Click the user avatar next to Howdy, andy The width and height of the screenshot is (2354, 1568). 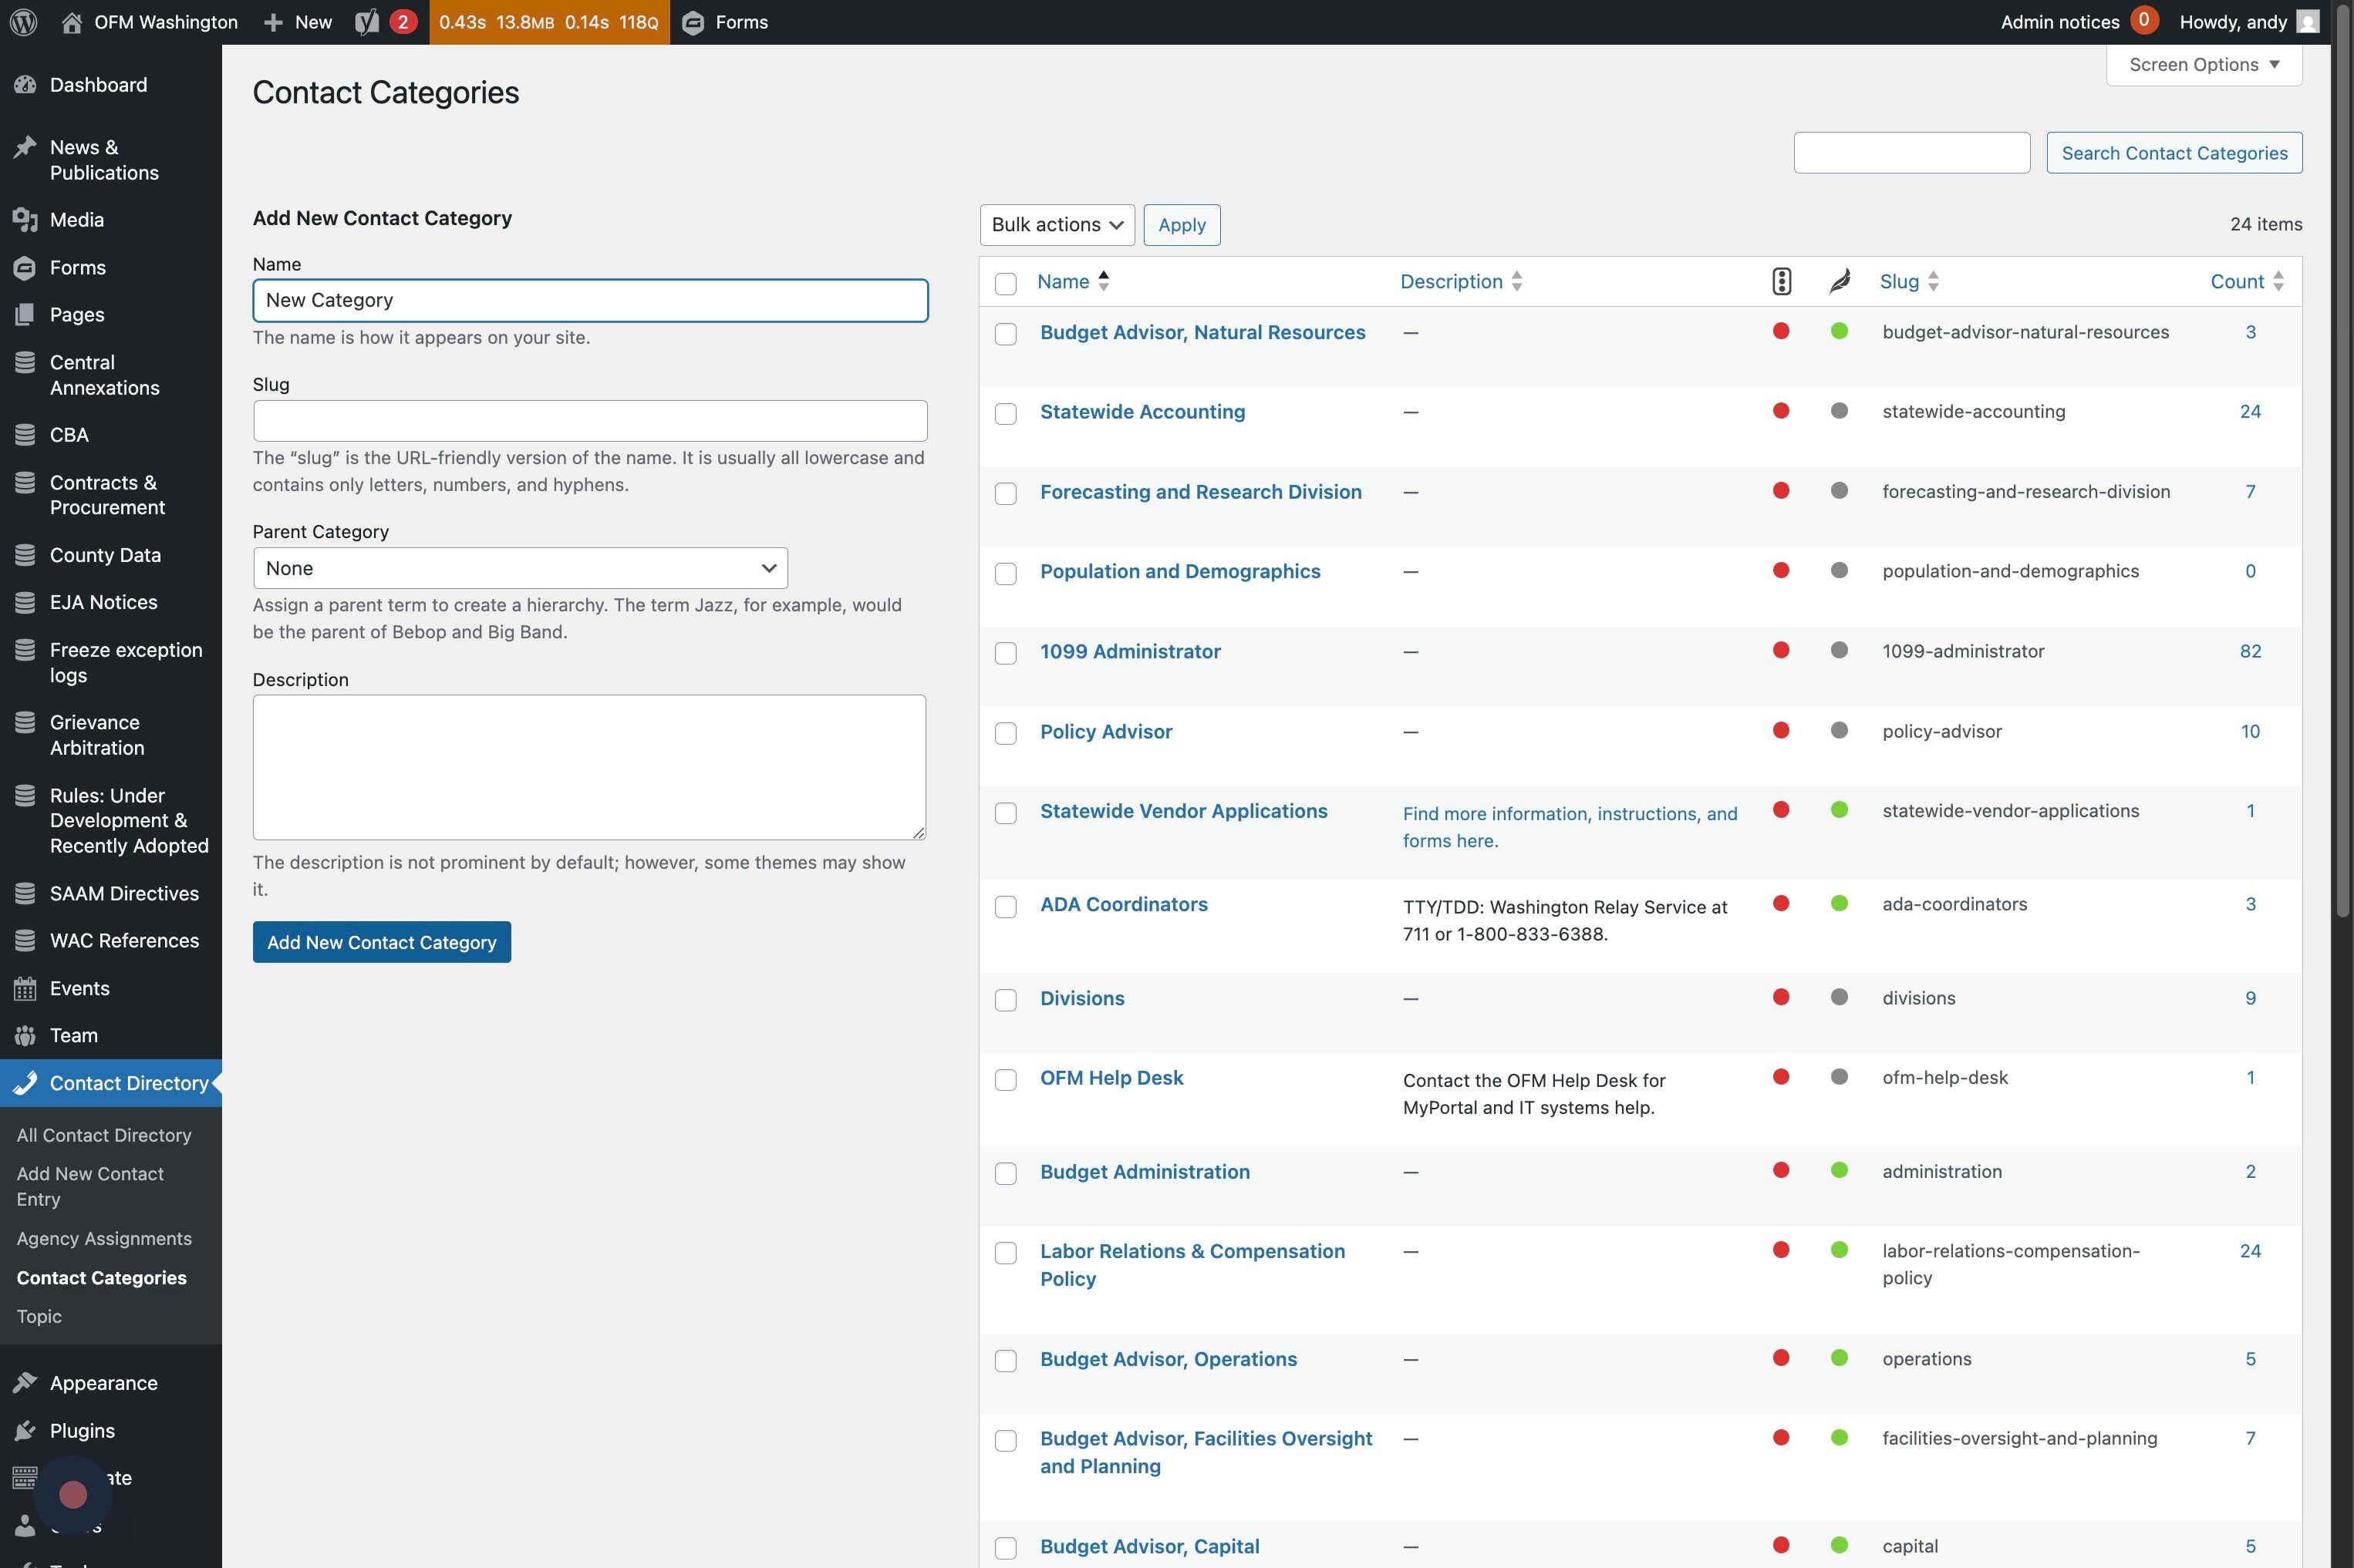pyautogui.click(x=2308, y=22)
